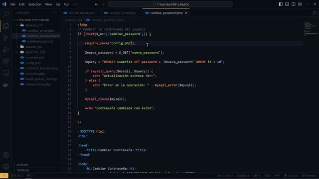Open Explorer more actions ellipsis
Screen dimensions: 319x179
pyautogui.click(x=55, y=13)
